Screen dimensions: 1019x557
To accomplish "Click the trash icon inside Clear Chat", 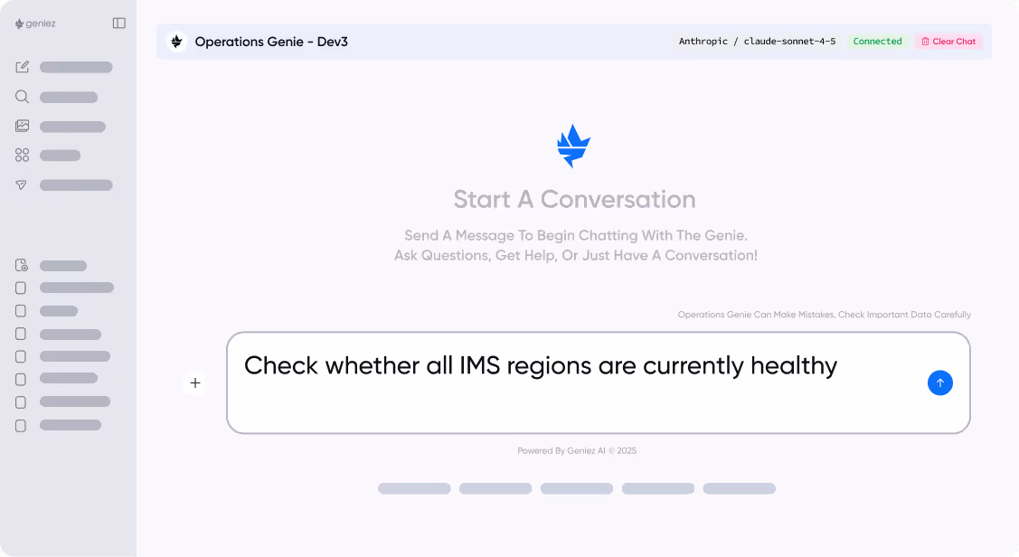I will pos(924,41).
